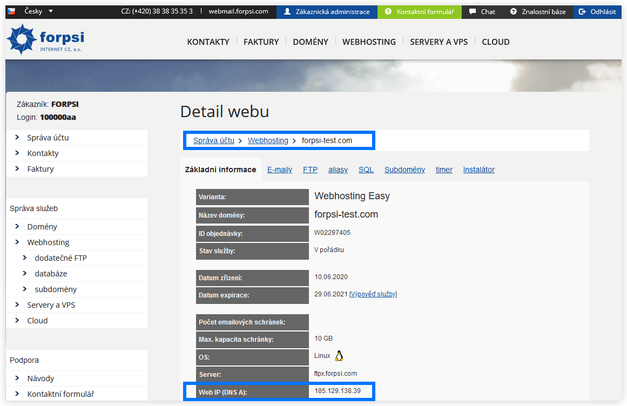Click the IP address 185.129.138.39
The image size is (627, 406).
pos(338,391)
